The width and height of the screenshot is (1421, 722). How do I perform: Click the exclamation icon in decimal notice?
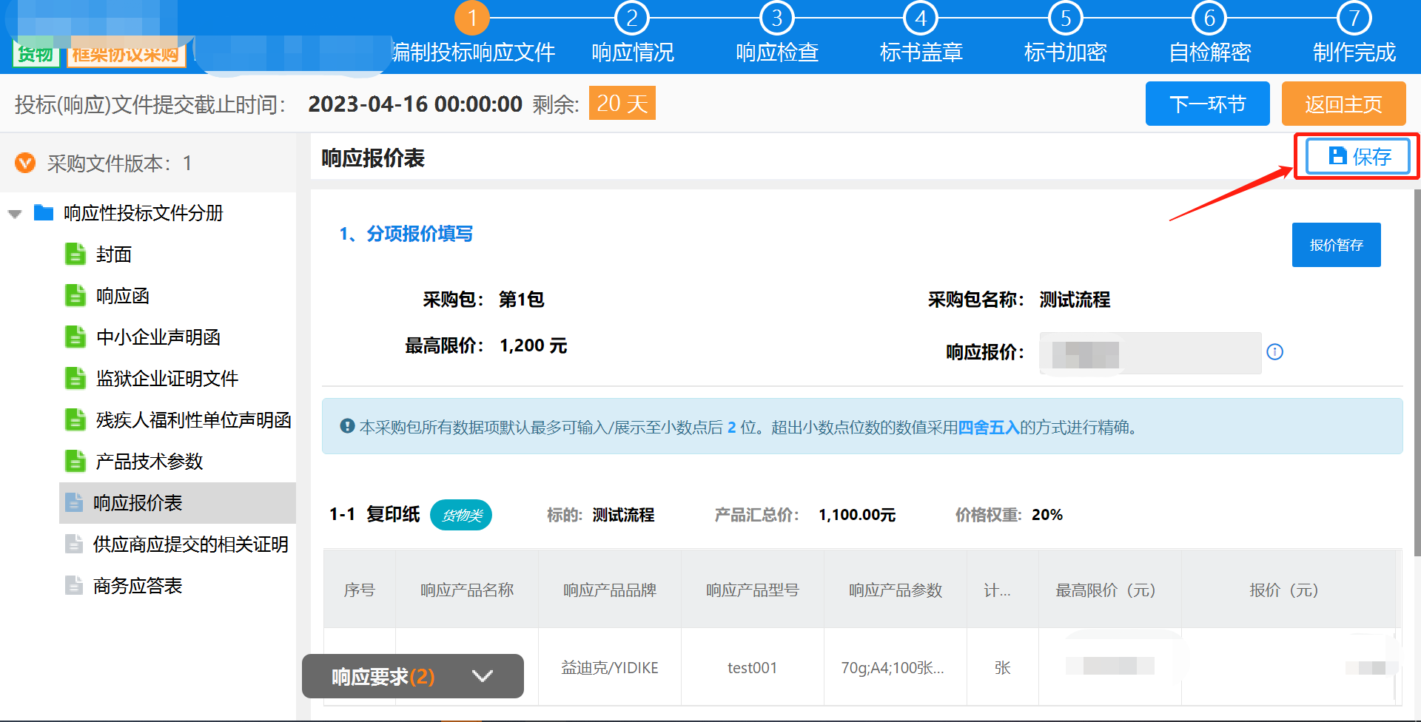347,426
